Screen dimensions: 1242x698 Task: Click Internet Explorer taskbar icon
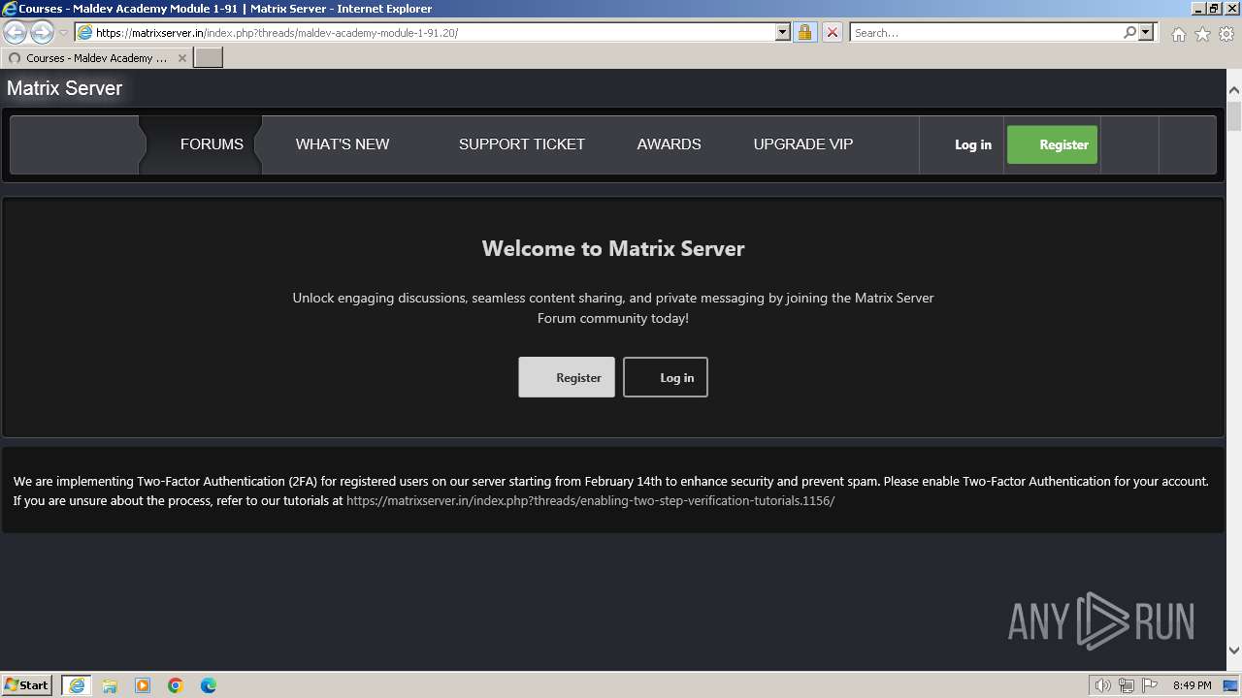[x=77, y=685]
